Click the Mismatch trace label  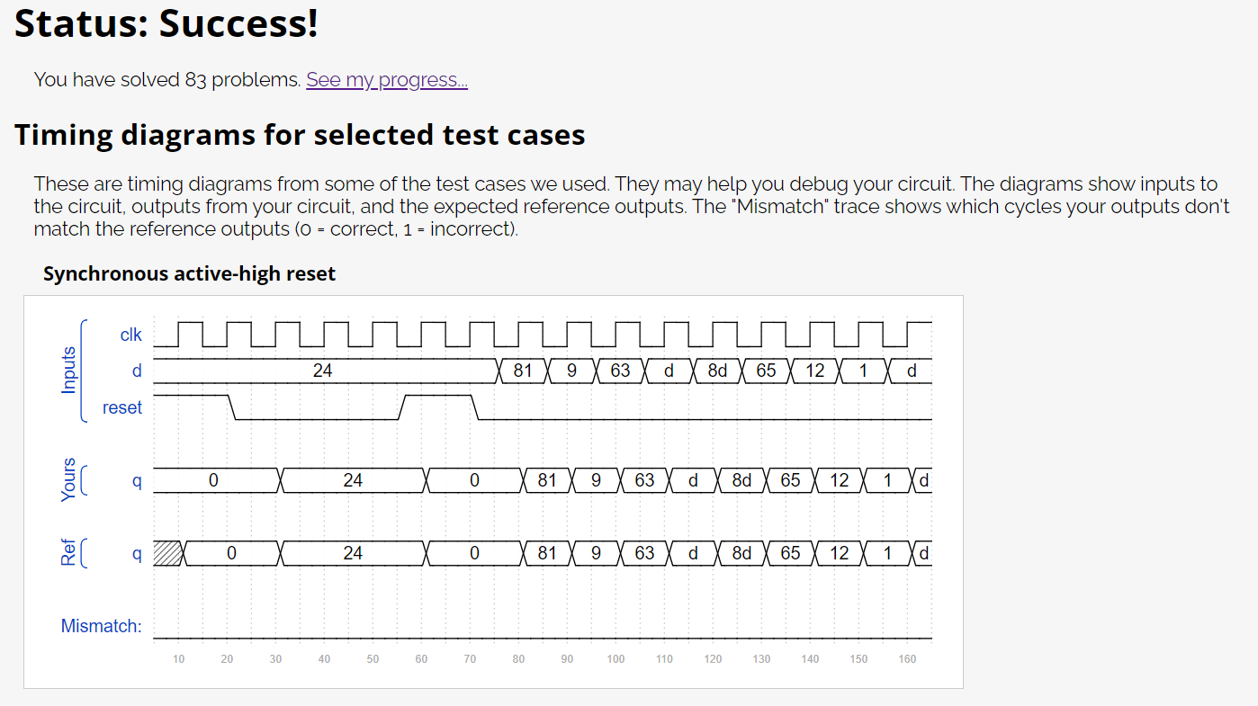tap(101, 626)
